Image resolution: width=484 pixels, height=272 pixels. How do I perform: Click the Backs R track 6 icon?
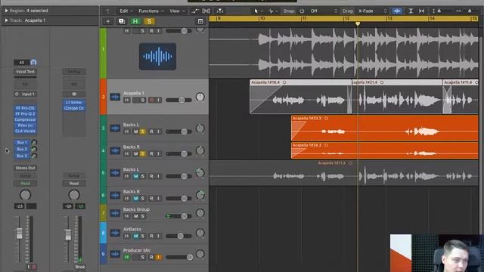tap(115, 195)
